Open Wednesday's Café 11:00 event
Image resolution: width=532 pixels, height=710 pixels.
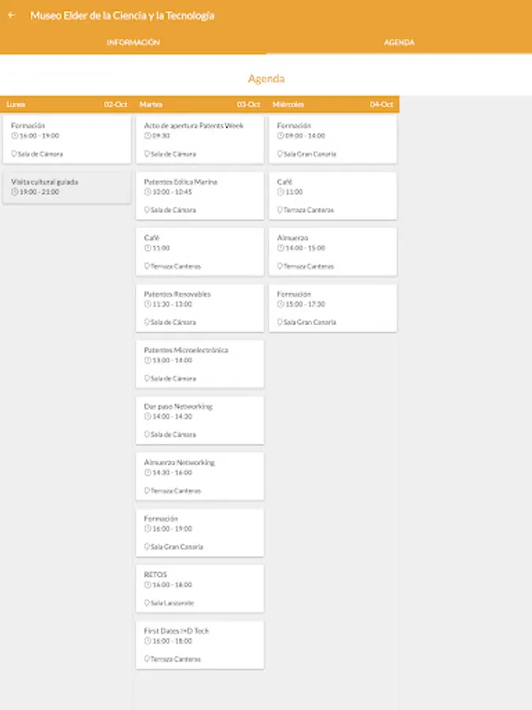(333, 196)
